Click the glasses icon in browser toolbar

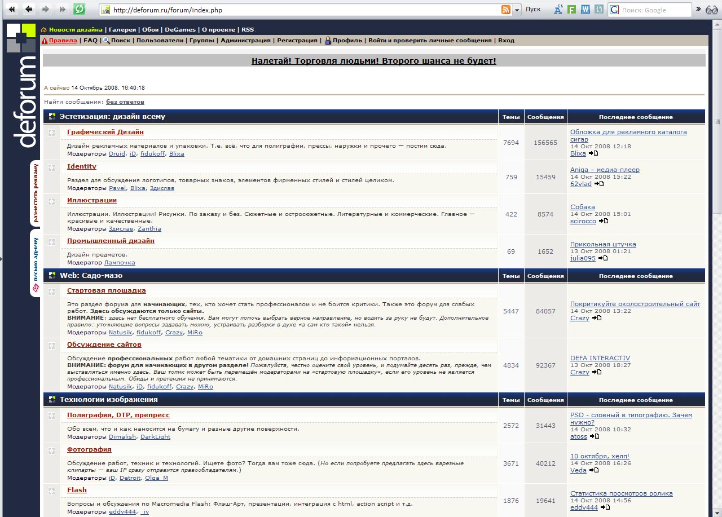click(712, 9)
